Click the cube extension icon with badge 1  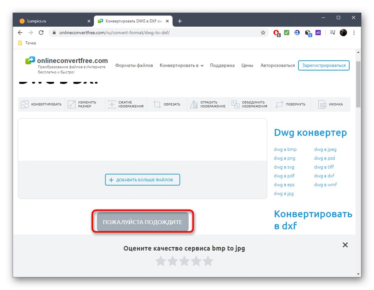308,33
